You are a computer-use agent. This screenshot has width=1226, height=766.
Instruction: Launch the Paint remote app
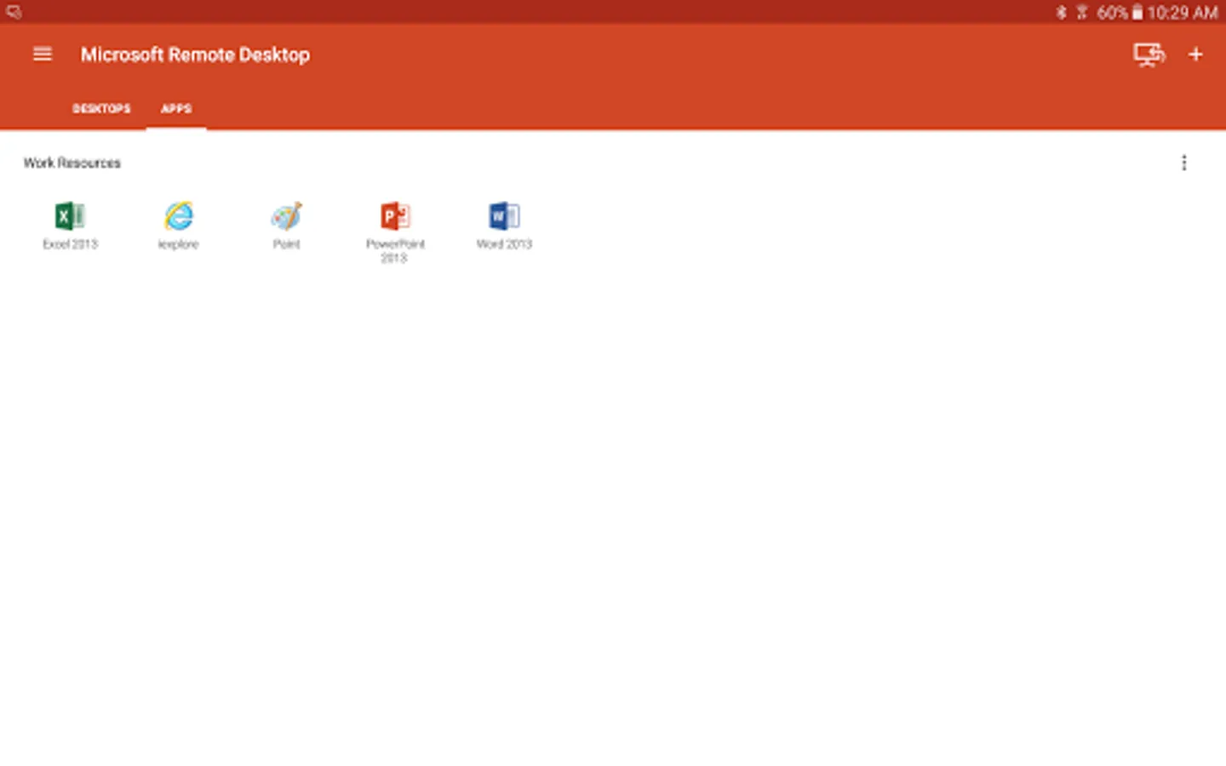pyautogui.click(x=286, y=226)
